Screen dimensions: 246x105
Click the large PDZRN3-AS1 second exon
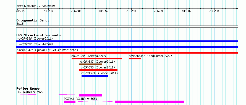coord(150,102)
